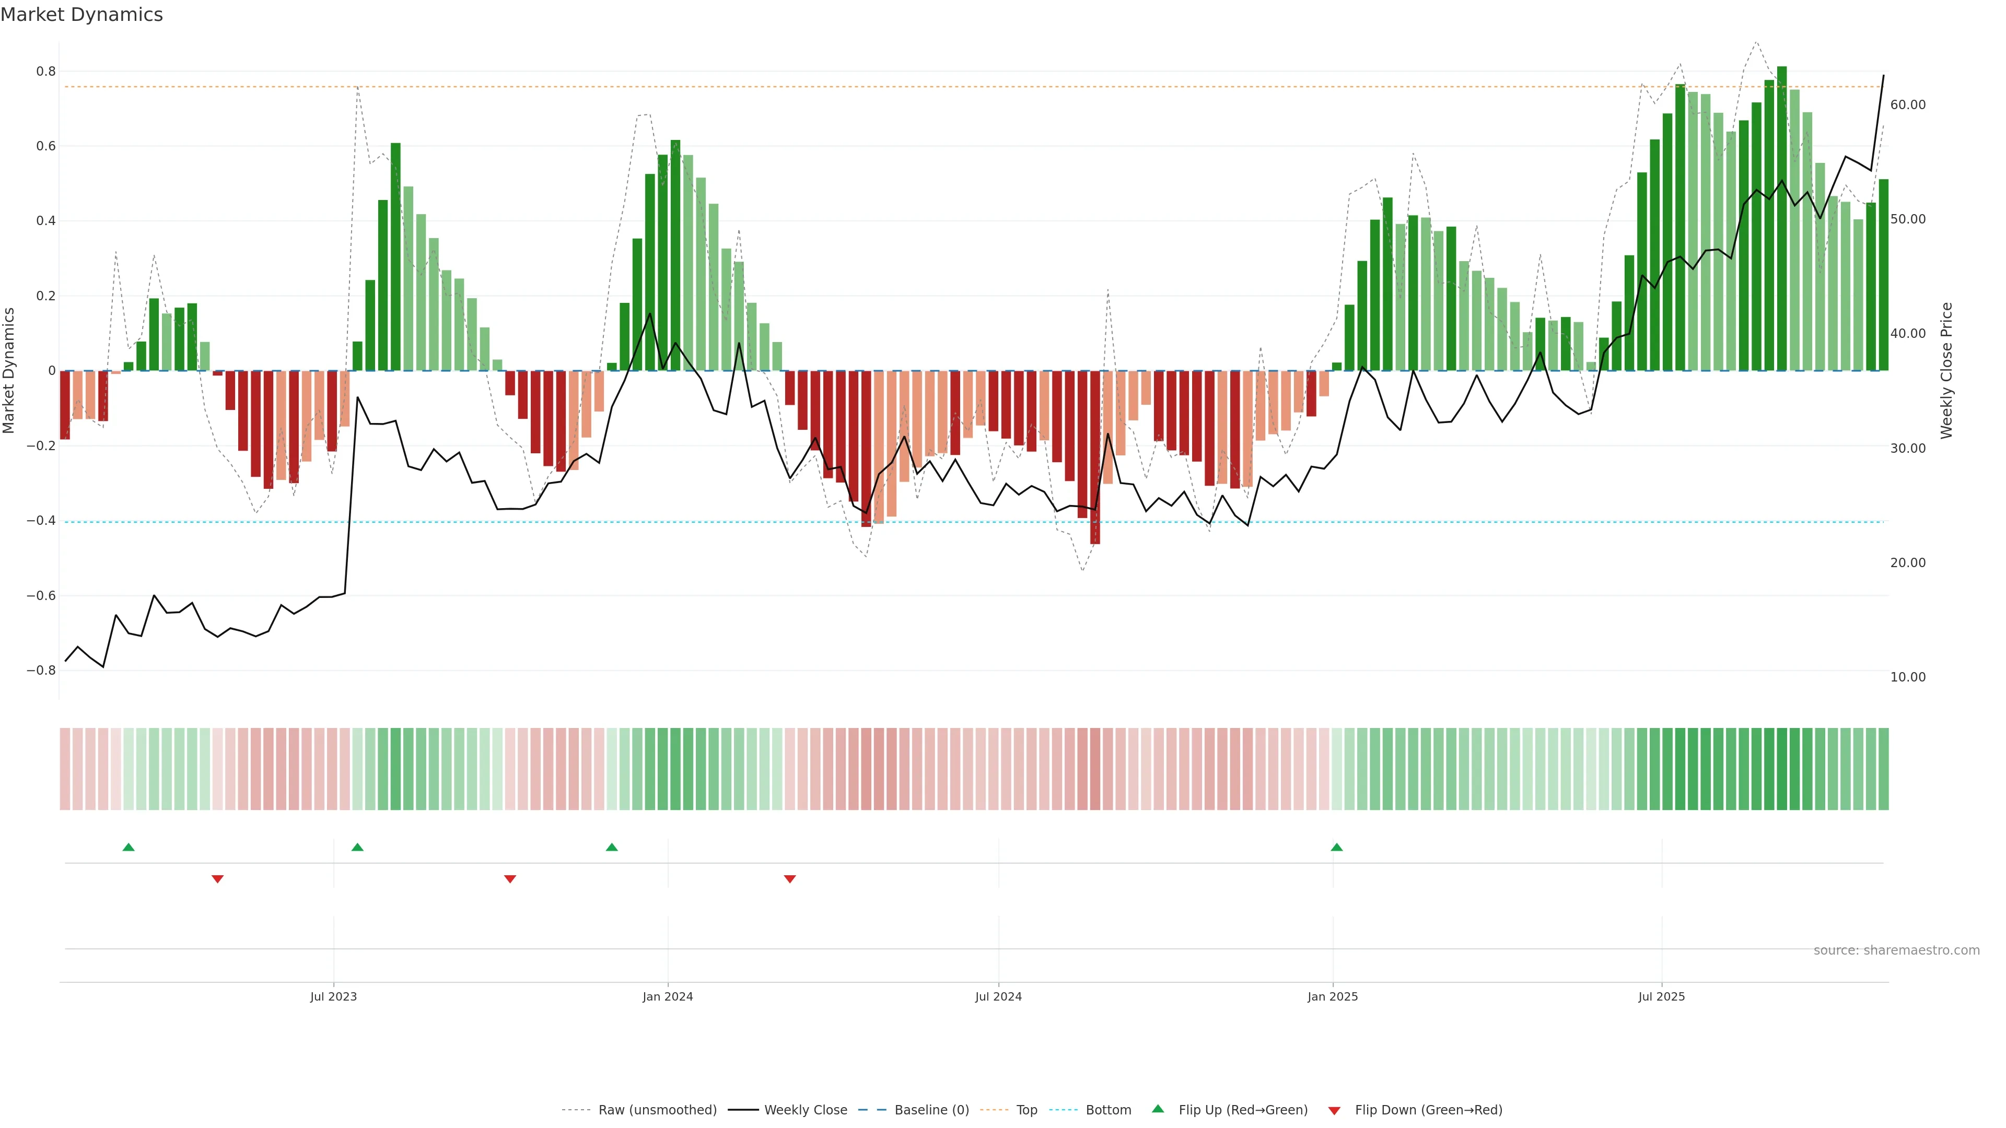Click the flip-up triangle at Jan 2025
Viewport: 2006px width, 1128px height.
click(1336, 847)
